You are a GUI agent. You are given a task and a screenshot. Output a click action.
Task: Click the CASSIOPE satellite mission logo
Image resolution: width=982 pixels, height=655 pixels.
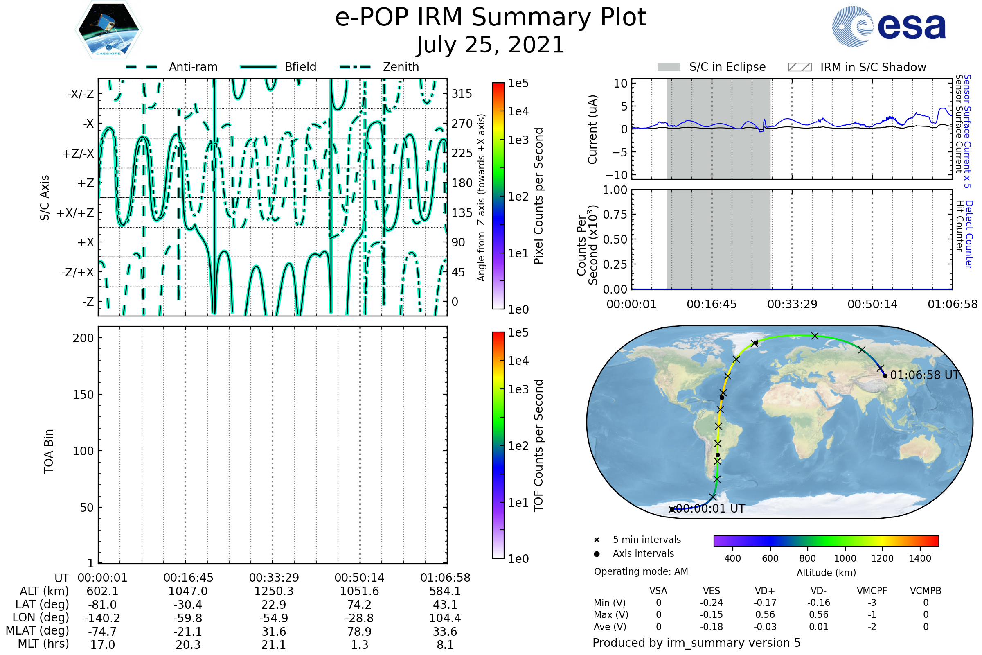pyautogui.click(x=108, y=29)
